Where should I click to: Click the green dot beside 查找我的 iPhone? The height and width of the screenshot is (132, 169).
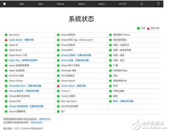pos(110,35)
